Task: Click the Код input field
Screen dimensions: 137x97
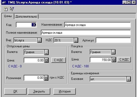Action: [26, 25]
